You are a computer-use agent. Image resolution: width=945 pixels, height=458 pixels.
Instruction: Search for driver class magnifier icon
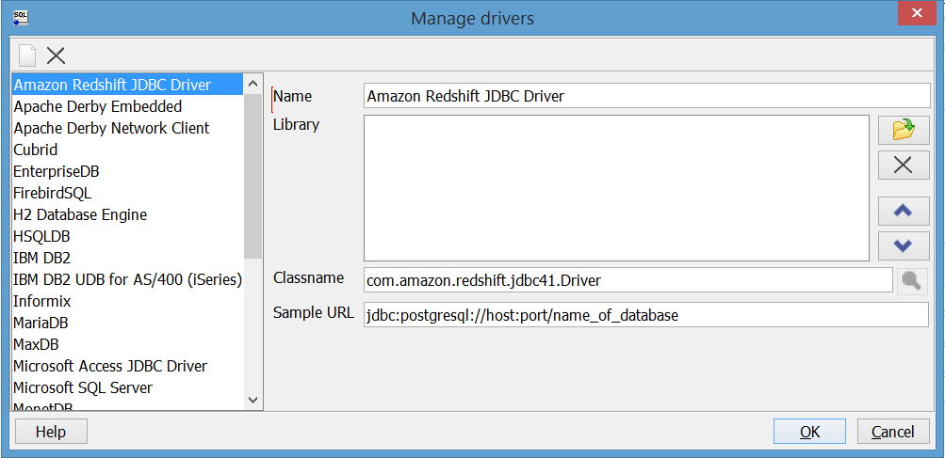click(912, 281)
